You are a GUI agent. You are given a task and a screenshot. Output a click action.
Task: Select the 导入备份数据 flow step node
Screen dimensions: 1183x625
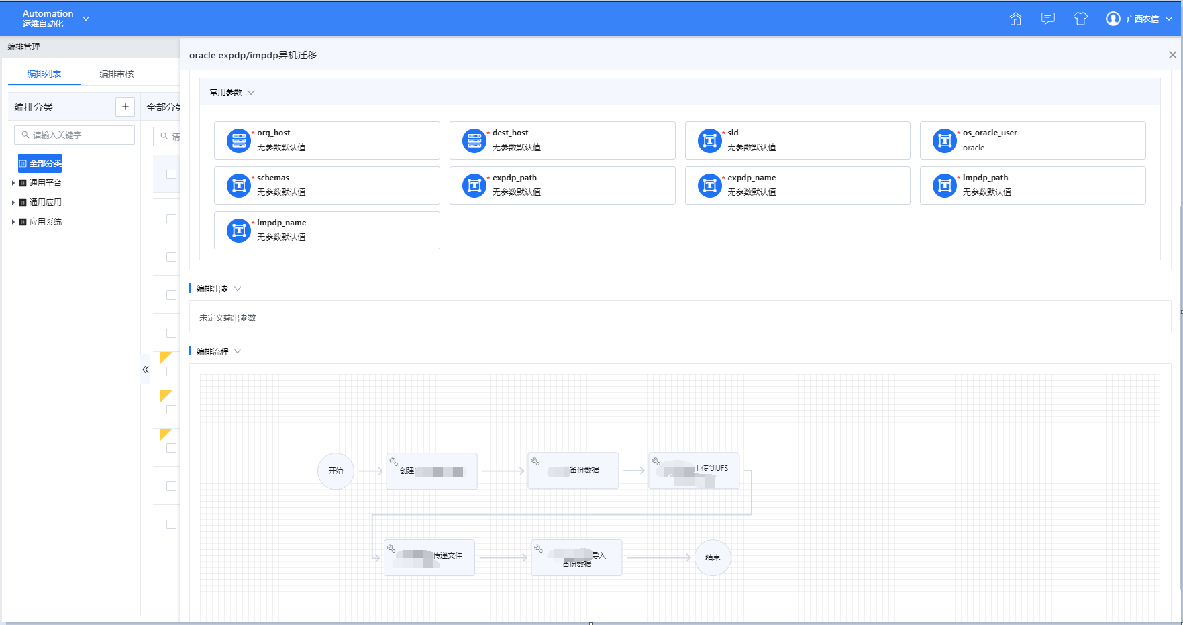pyautogui.click(x=576, y=557)
